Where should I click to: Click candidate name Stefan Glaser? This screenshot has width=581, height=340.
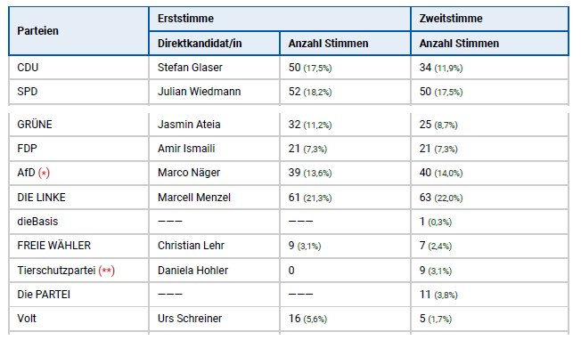(x=190, y=68)
